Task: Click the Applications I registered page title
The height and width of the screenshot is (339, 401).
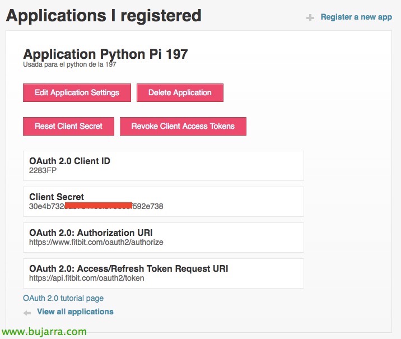Action: pos(104,16)
